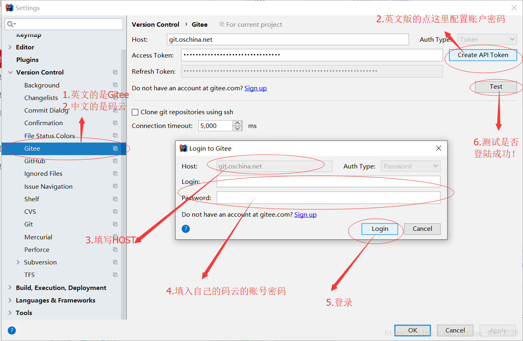The width and height of the screenshot is (523, 341).
Task: Expand Build, Execution, Deployment node
Action: pos(10,288)
